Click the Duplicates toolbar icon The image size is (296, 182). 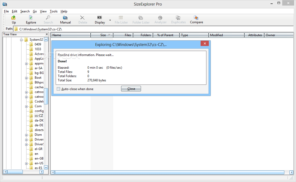pos(178,18)
